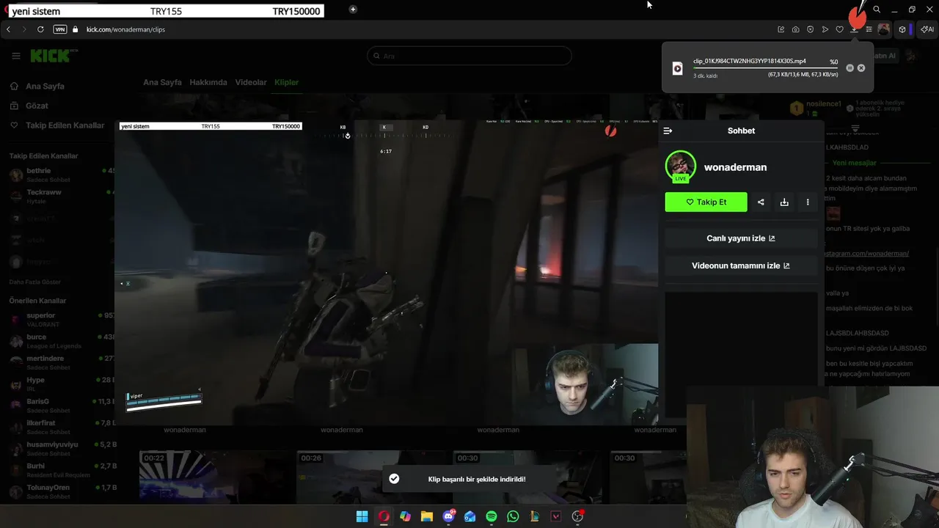Open Spotify from taskbar
This screenshot has width=939, height=528.
pos(492,516)
